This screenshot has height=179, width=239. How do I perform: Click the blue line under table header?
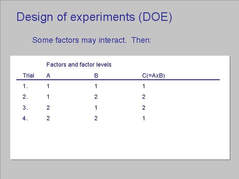point(118,80)
